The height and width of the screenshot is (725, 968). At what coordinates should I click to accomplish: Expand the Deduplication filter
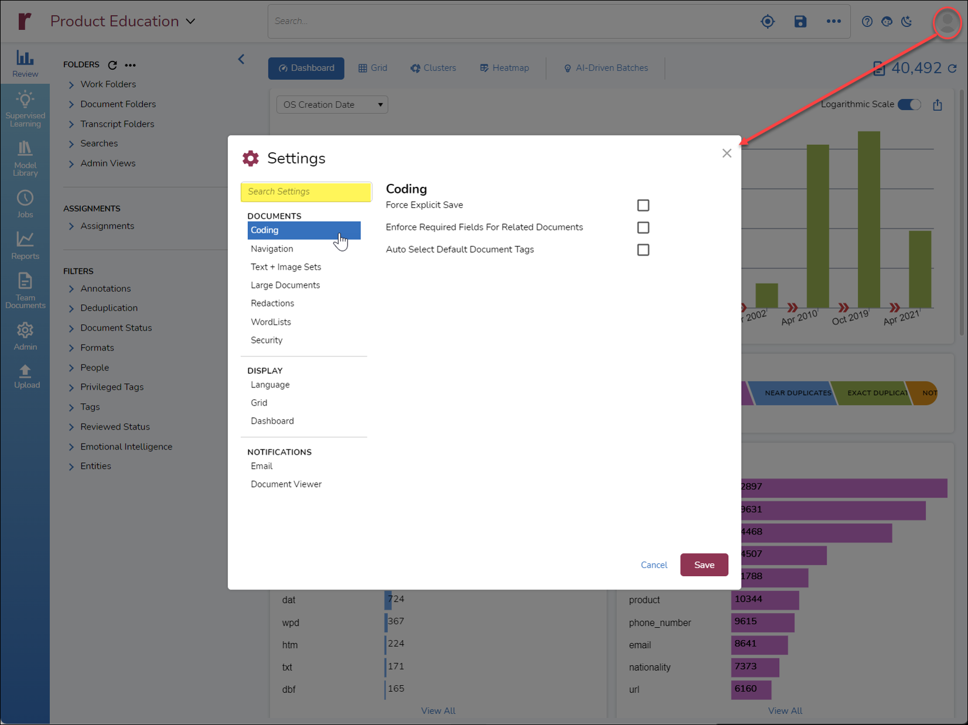71,309
